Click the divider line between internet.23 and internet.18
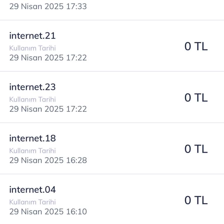 point(112,123)
